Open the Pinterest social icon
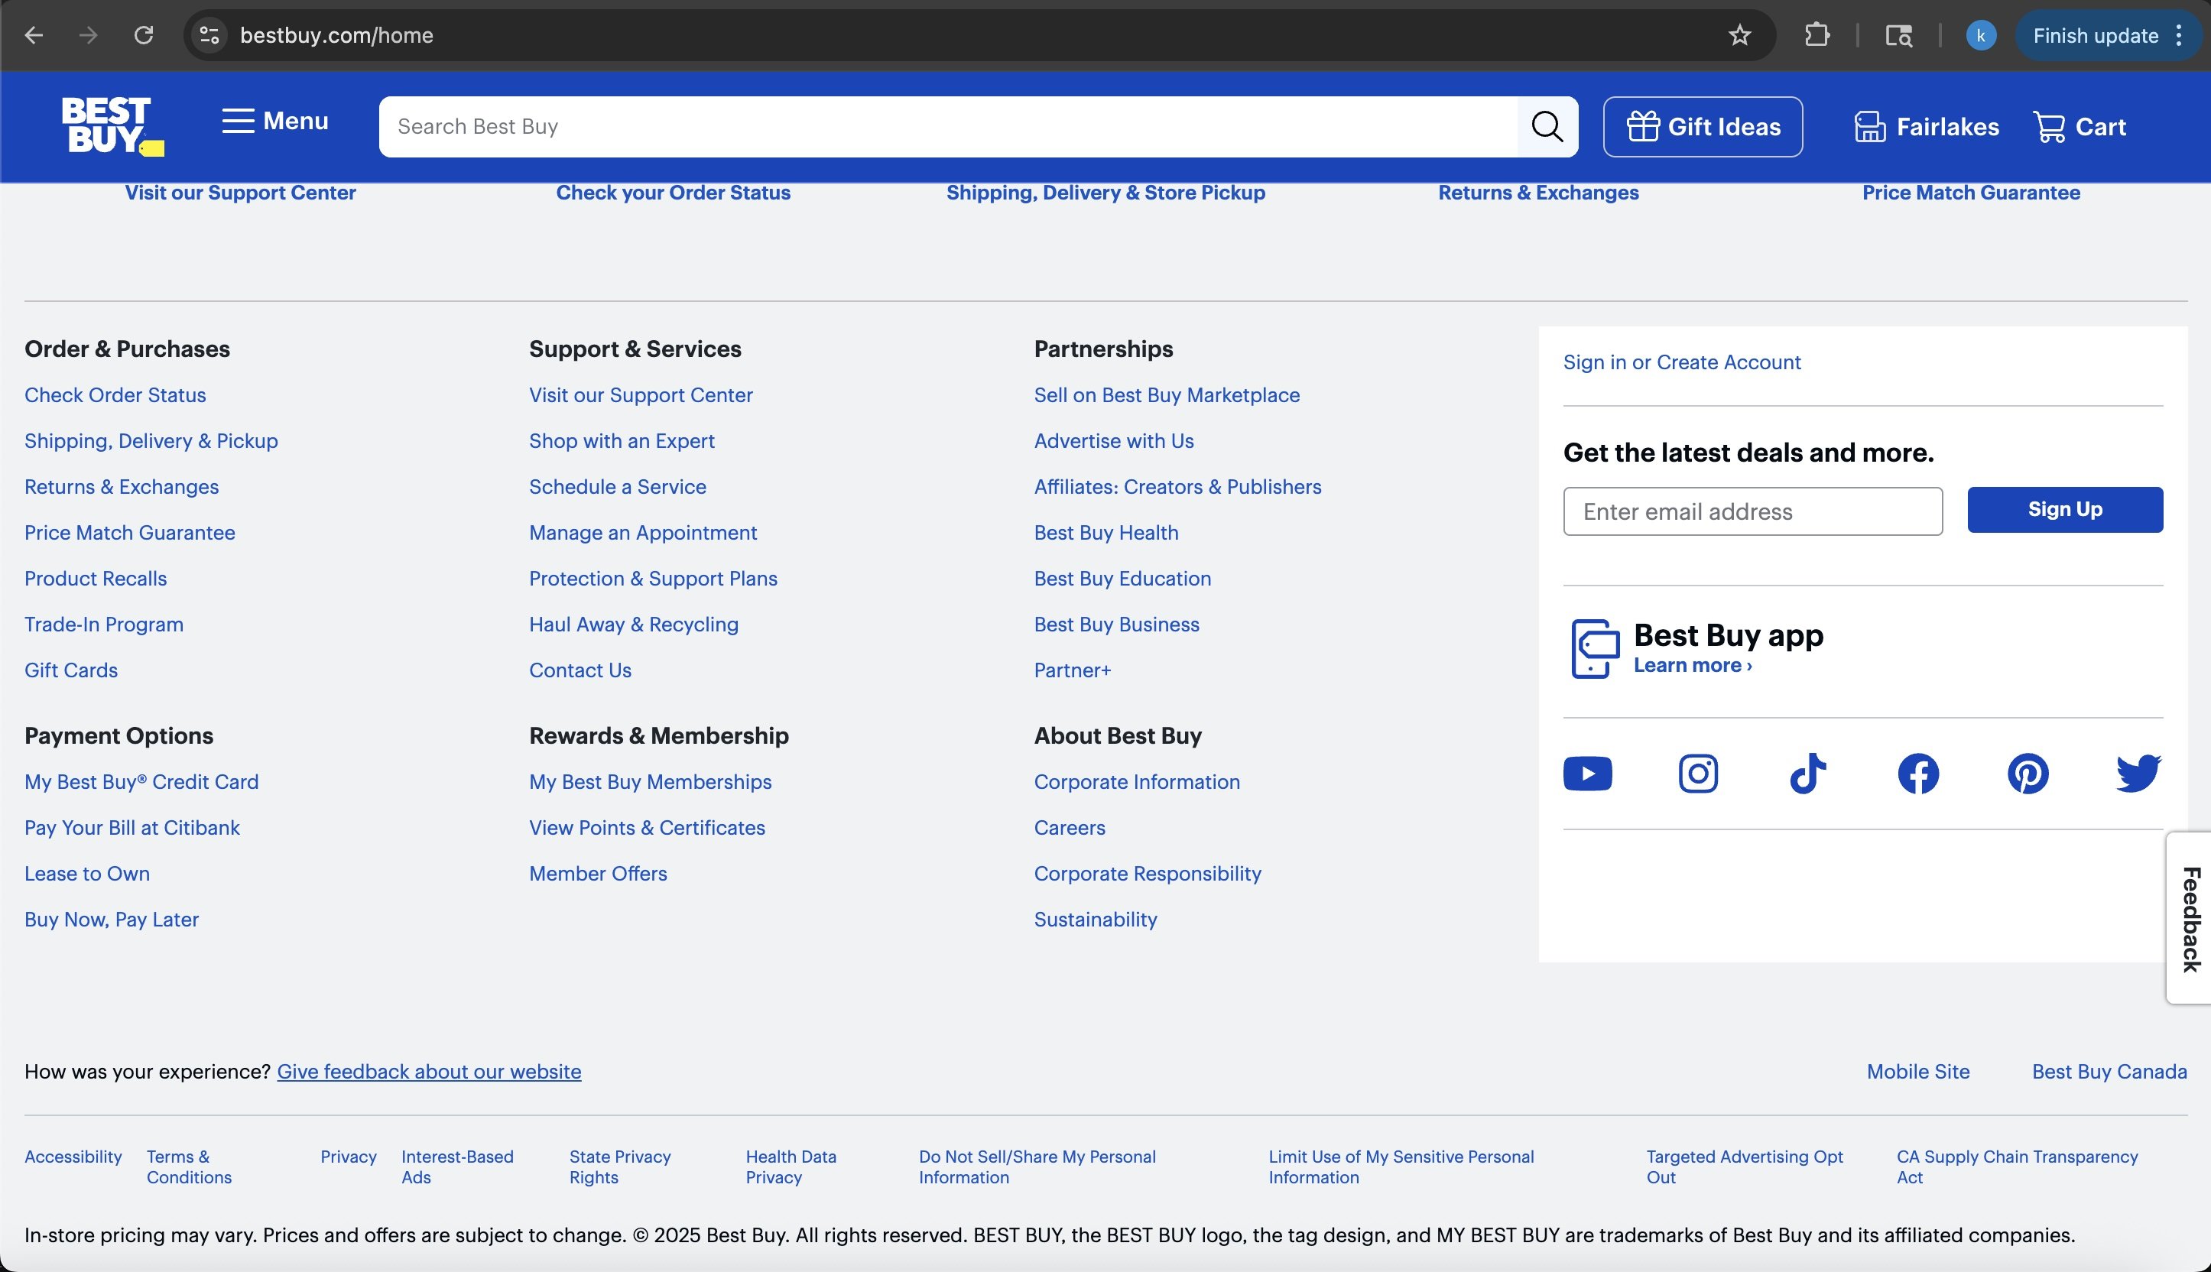The width and height of the screenshot is (2211, 1272). tap(2028, 773)
